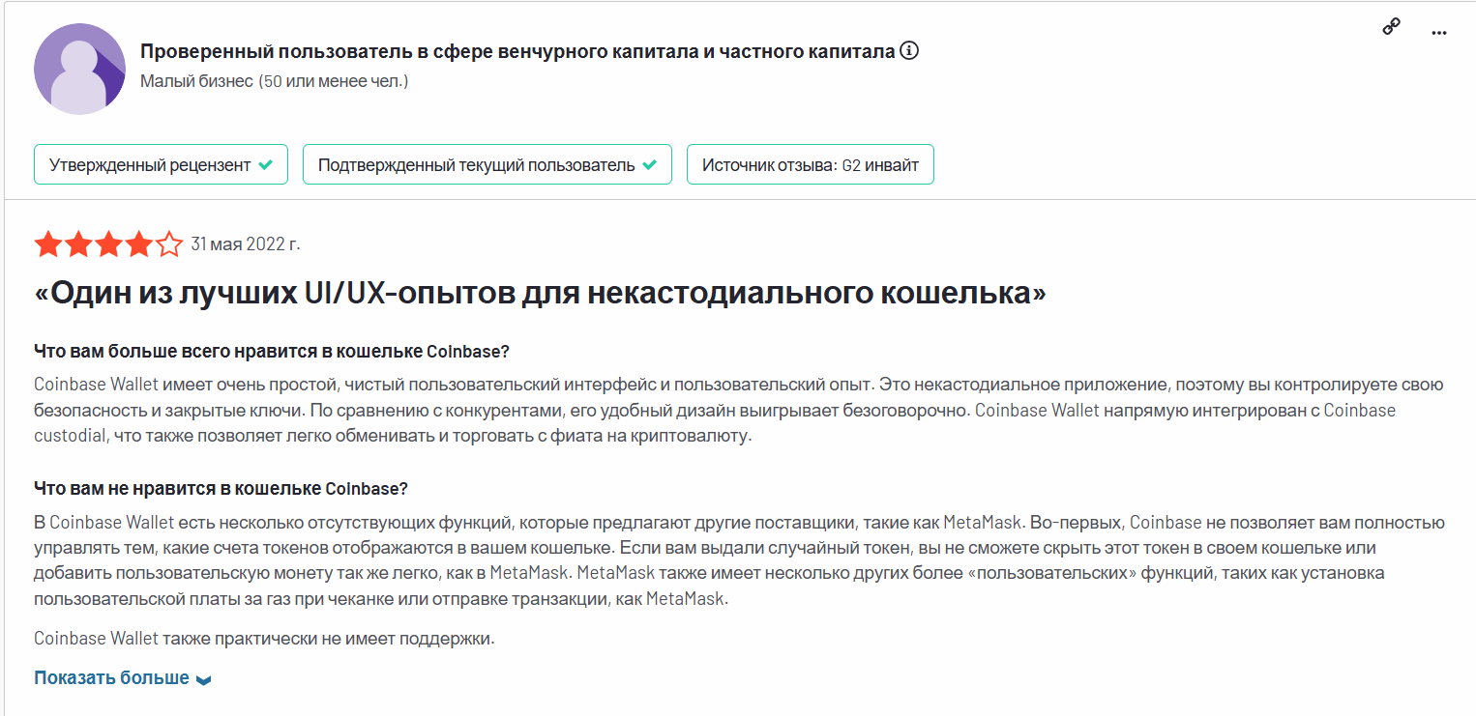This screenshot has height=716, width=1476.
Task: Expand review with 'Показать больше'
Action: point(112,678)
